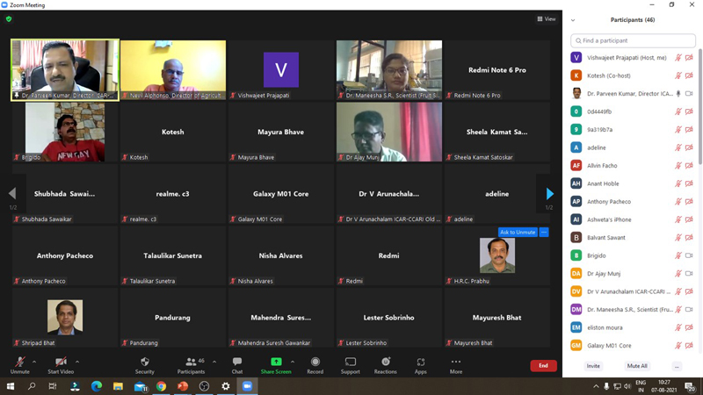Go to next gallery page arrow
The image size is (703, 395).
(550, 193)
